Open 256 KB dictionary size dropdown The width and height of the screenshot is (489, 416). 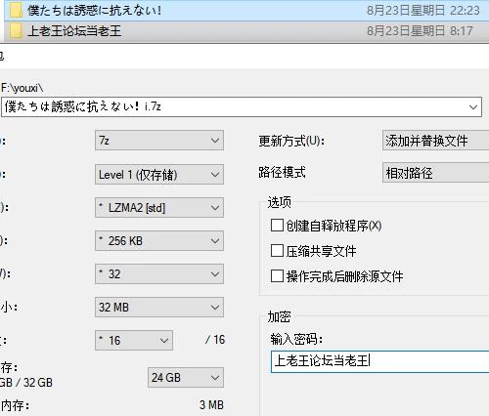(159, 241)
